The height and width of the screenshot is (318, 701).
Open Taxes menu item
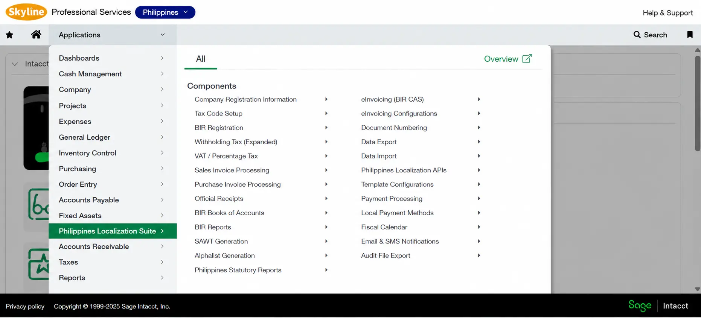[113, 262]
